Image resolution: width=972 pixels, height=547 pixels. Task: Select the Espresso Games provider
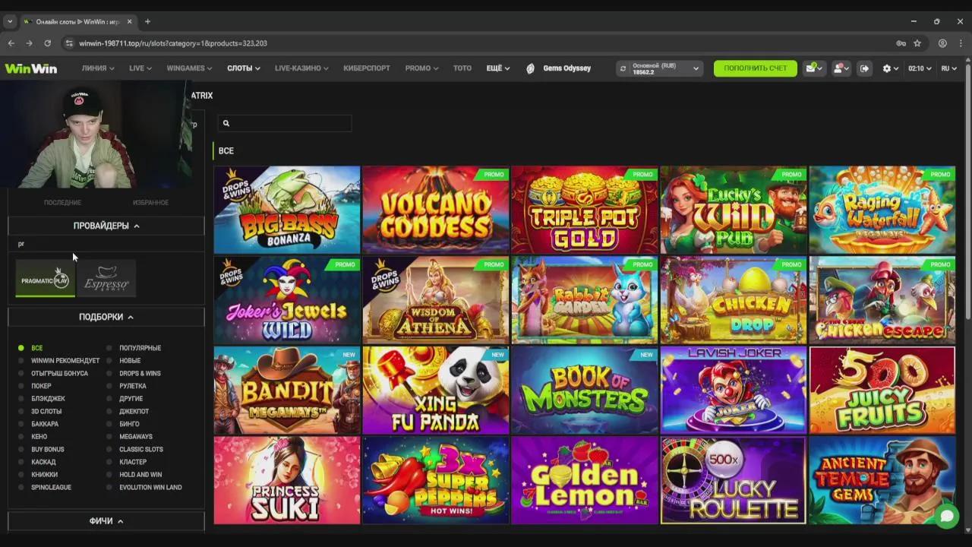(x=106, y=279)
